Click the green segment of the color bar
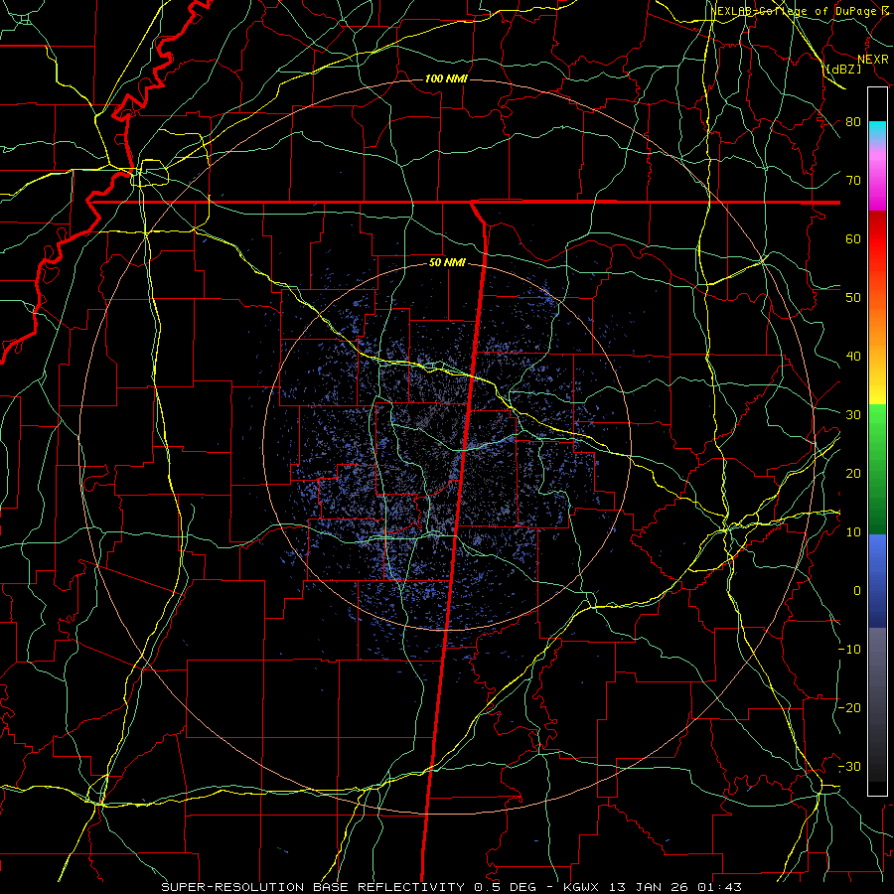 [x=877, y=469]
